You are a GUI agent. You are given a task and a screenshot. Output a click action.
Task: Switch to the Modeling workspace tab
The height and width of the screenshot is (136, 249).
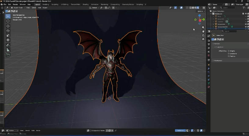(x=45, y=5)
